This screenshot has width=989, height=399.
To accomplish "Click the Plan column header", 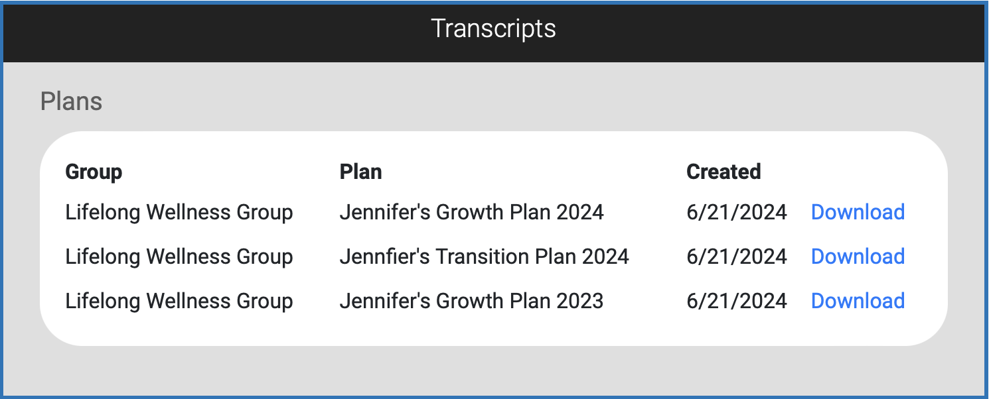I will [x=360, y=172].
